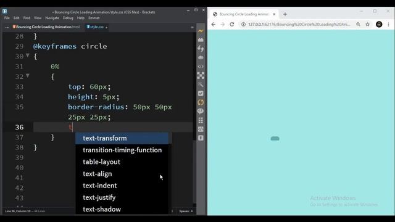The image size is (395, 222).
Task: Choose text-indent from the autocomplete list
Action: (x=122, y=186)
